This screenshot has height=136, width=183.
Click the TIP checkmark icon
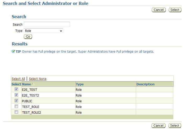click(13, 51)
